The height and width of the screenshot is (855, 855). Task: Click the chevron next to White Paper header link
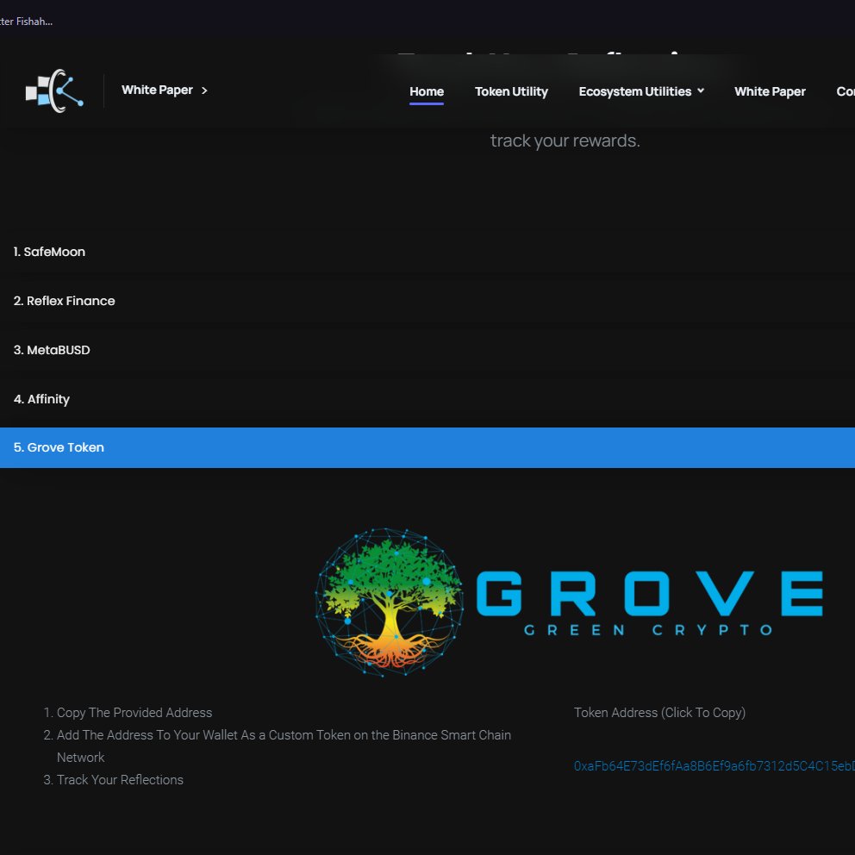pyautogui.click(x=204, y=90)
